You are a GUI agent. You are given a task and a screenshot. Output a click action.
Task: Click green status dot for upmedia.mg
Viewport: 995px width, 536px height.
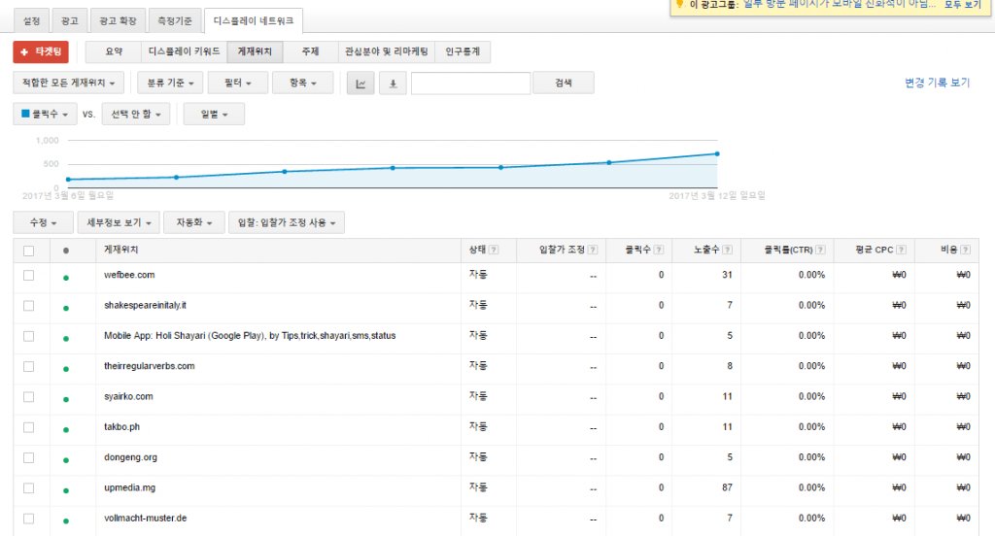coord(66,490)
